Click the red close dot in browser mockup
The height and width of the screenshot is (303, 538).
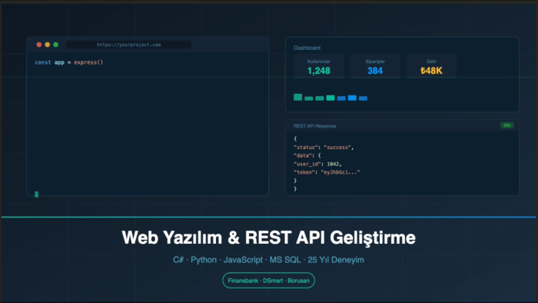point(38,45)
